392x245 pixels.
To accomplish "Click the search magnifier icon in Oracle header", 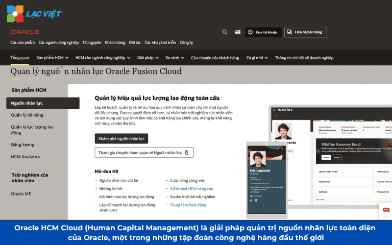I will pos(225,32).
